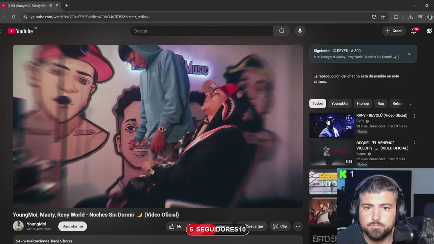Viewport: 434px width, 244px height.
Task: Close the YouTube tab
Action: click(57, 5)
